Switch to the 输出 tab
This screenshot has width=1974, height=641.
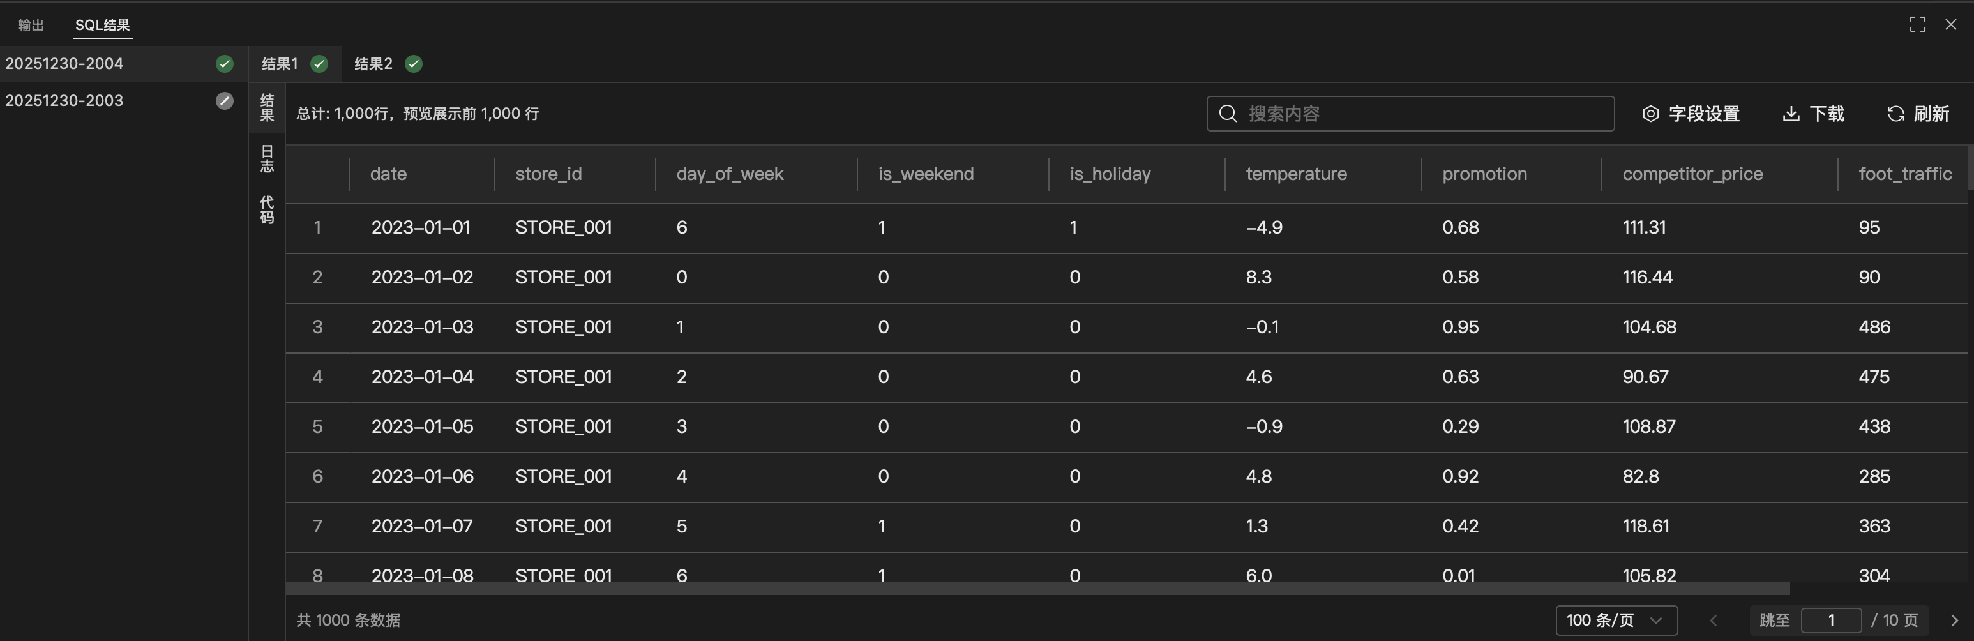pos(31,26)
